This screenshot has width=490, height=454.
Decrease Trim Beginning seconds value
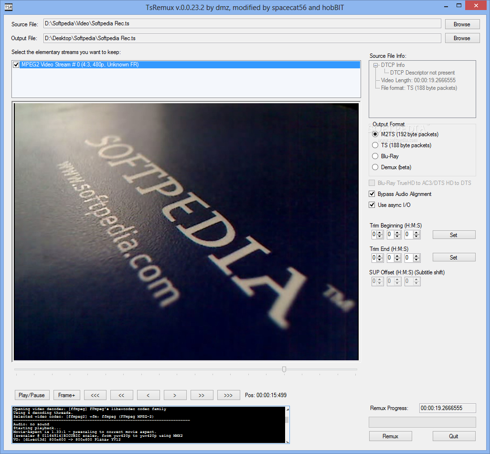(416, 237)
